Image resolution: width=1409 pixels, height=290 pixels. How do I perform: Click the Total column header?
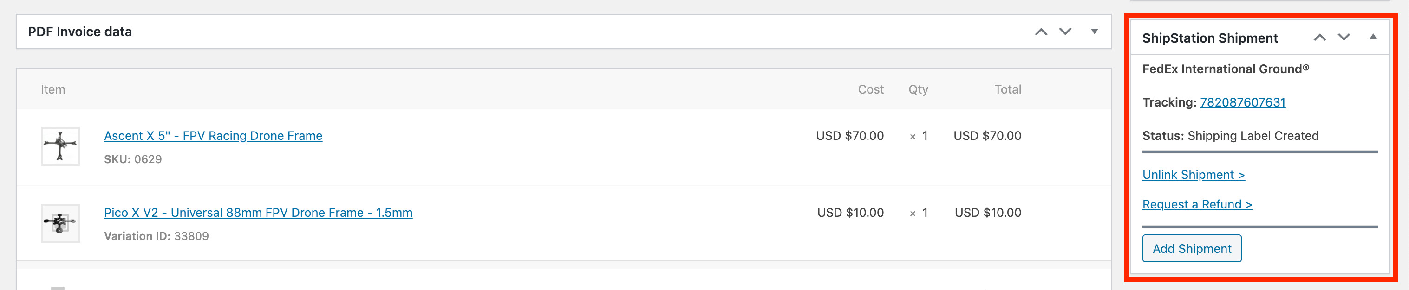point(1007,89)
